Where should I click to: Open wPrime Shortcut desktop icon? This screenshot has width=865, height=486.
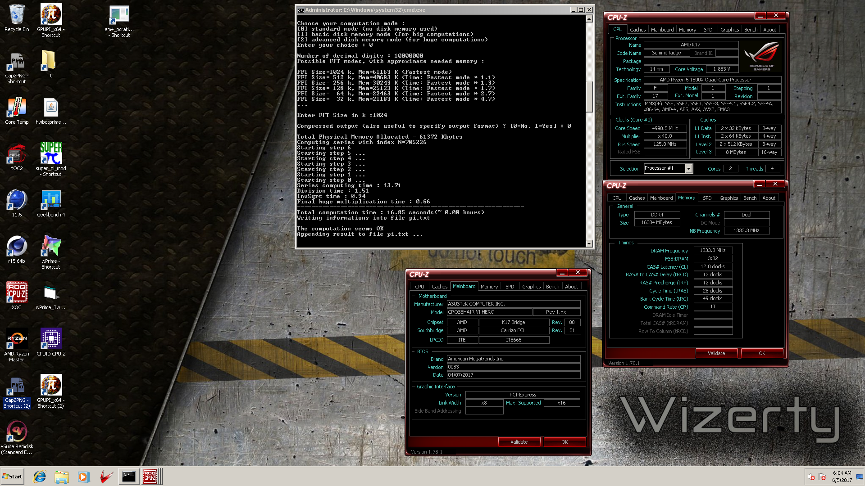51,252
